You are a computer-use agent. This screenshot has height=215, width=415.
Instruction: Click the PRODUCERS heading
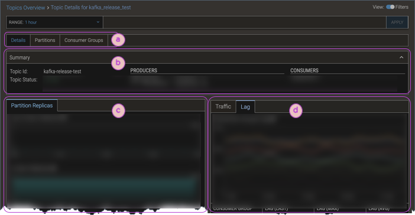(x=144, y=71)
